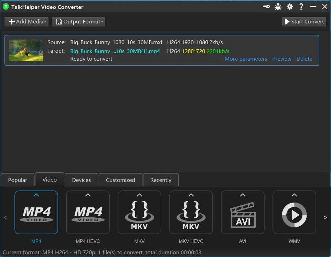Switch to the Recently tab
The image size is (331, 257).
tap(161, 180)
